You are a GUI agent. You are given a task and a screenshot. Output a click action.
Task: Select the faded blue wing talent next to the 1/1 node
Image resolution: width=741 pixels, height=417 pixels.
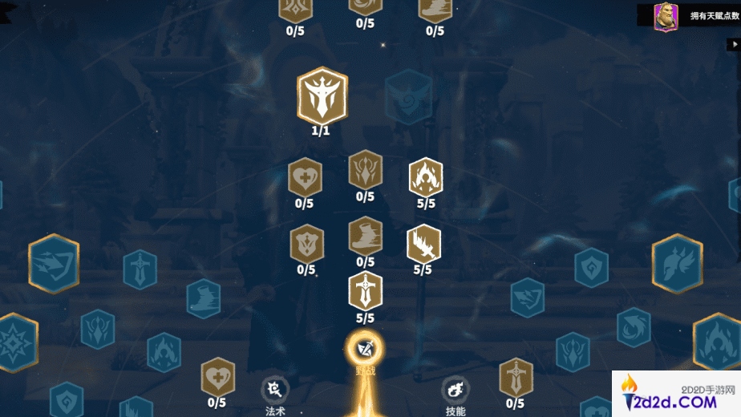408,97
